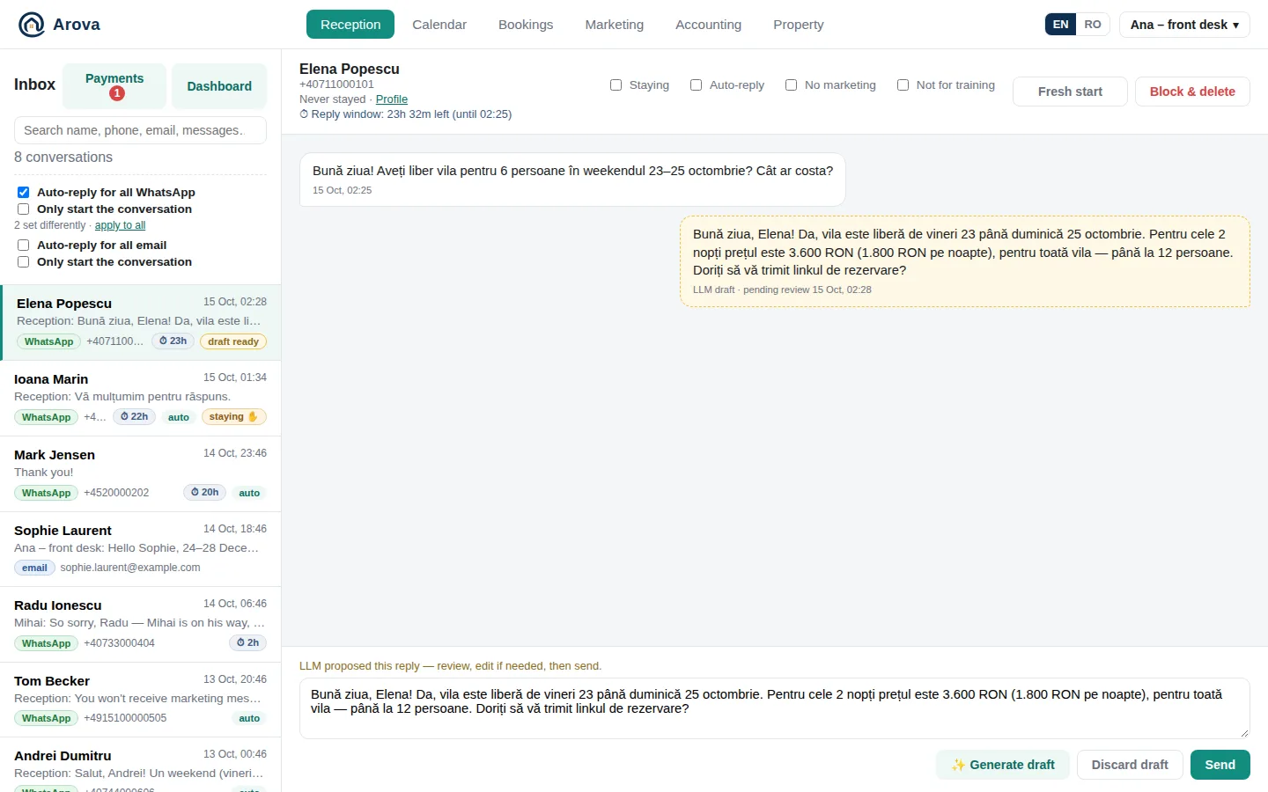Viewport: 1268px width, 792px height.
Task: Go to the Bookings tab
Action: [526, 25]
